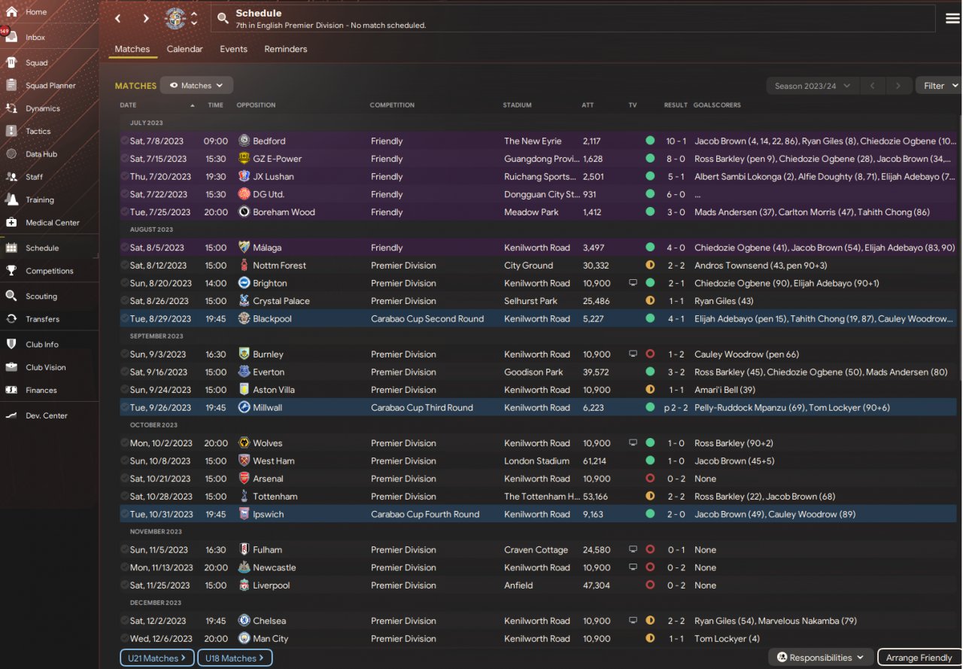Open the U21 Matches link
Screen dimensions: 963x669
click(x=156, y=658)
